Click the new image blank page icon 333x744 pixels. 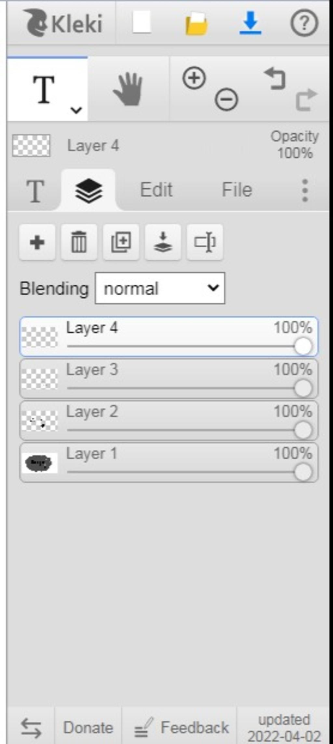[142, 22]
